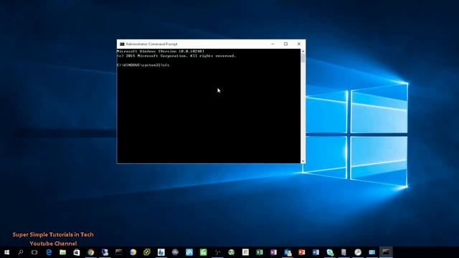Close the Administrator Command Prompt window
The width and height of the screenshot is (459, 258).
(x=299, y=44)
